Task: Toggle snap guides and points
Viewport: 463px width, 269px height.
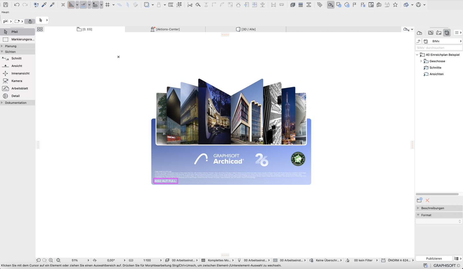Action: pos(83,5)
